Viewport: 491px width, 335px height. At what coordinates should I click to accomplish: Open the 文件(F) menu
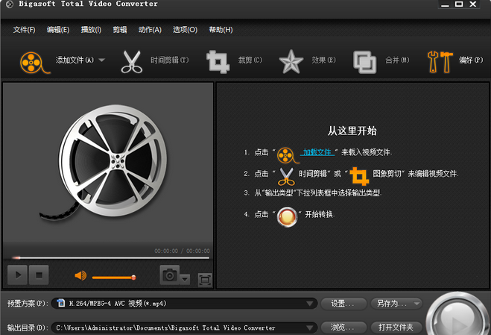coord(24,30)
